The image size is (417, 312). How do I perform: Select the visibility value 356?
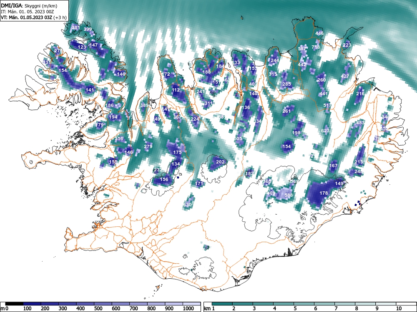click(x=119, y=139)
